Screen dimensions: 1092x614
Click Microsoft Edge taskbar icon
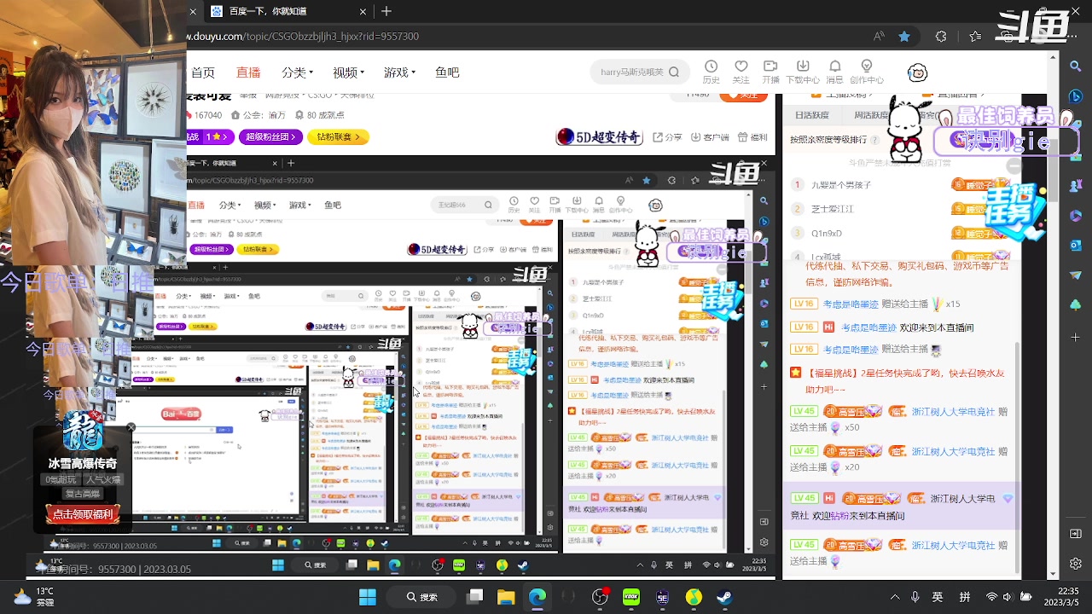point(537,597)
